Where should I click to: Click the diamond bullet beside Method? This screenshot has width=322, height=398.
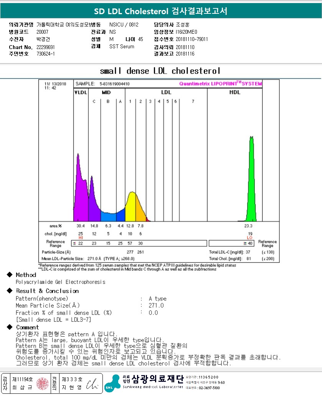click(9, 275)
